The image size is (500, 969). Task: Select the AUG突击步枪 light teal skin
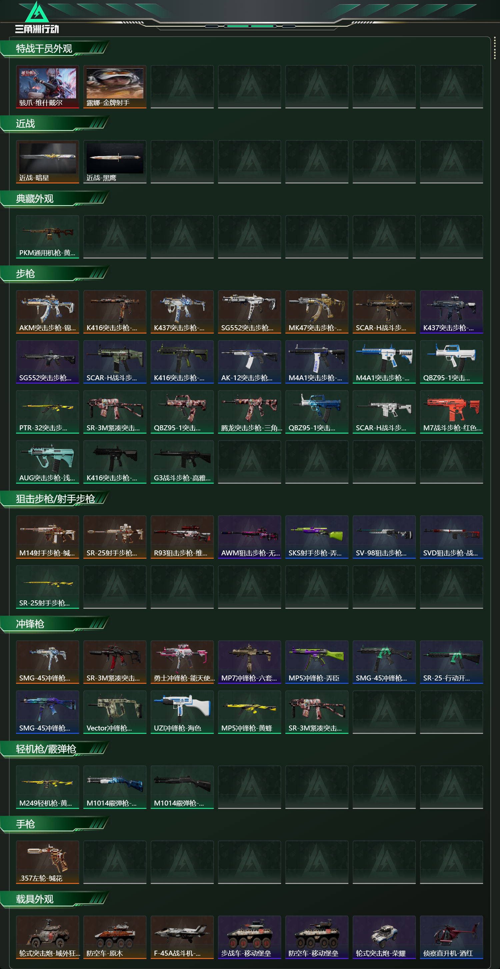pyautogui.click(x=47, y=462)
